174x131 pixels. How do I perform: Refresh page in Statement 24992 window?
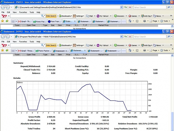[126, 37]
